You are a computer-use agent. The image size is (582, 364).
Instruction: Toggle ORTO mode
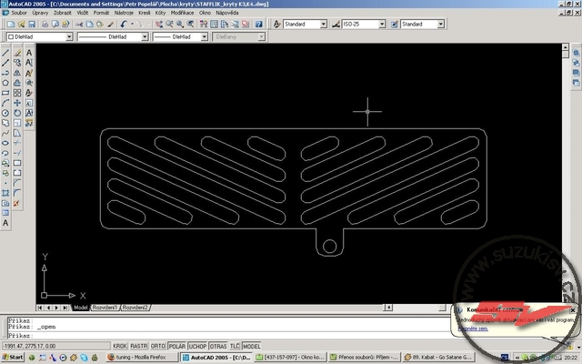tap(157, 346)
